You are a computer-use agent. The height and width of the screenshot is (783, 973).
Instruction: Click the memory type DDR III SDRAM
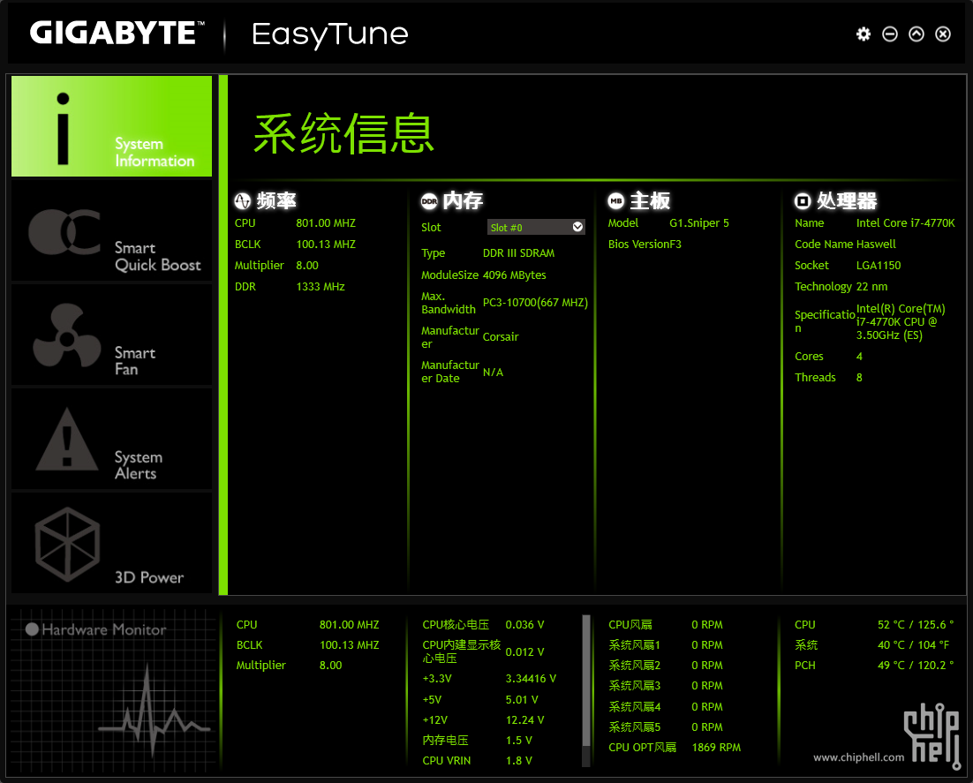click(519, 253)
